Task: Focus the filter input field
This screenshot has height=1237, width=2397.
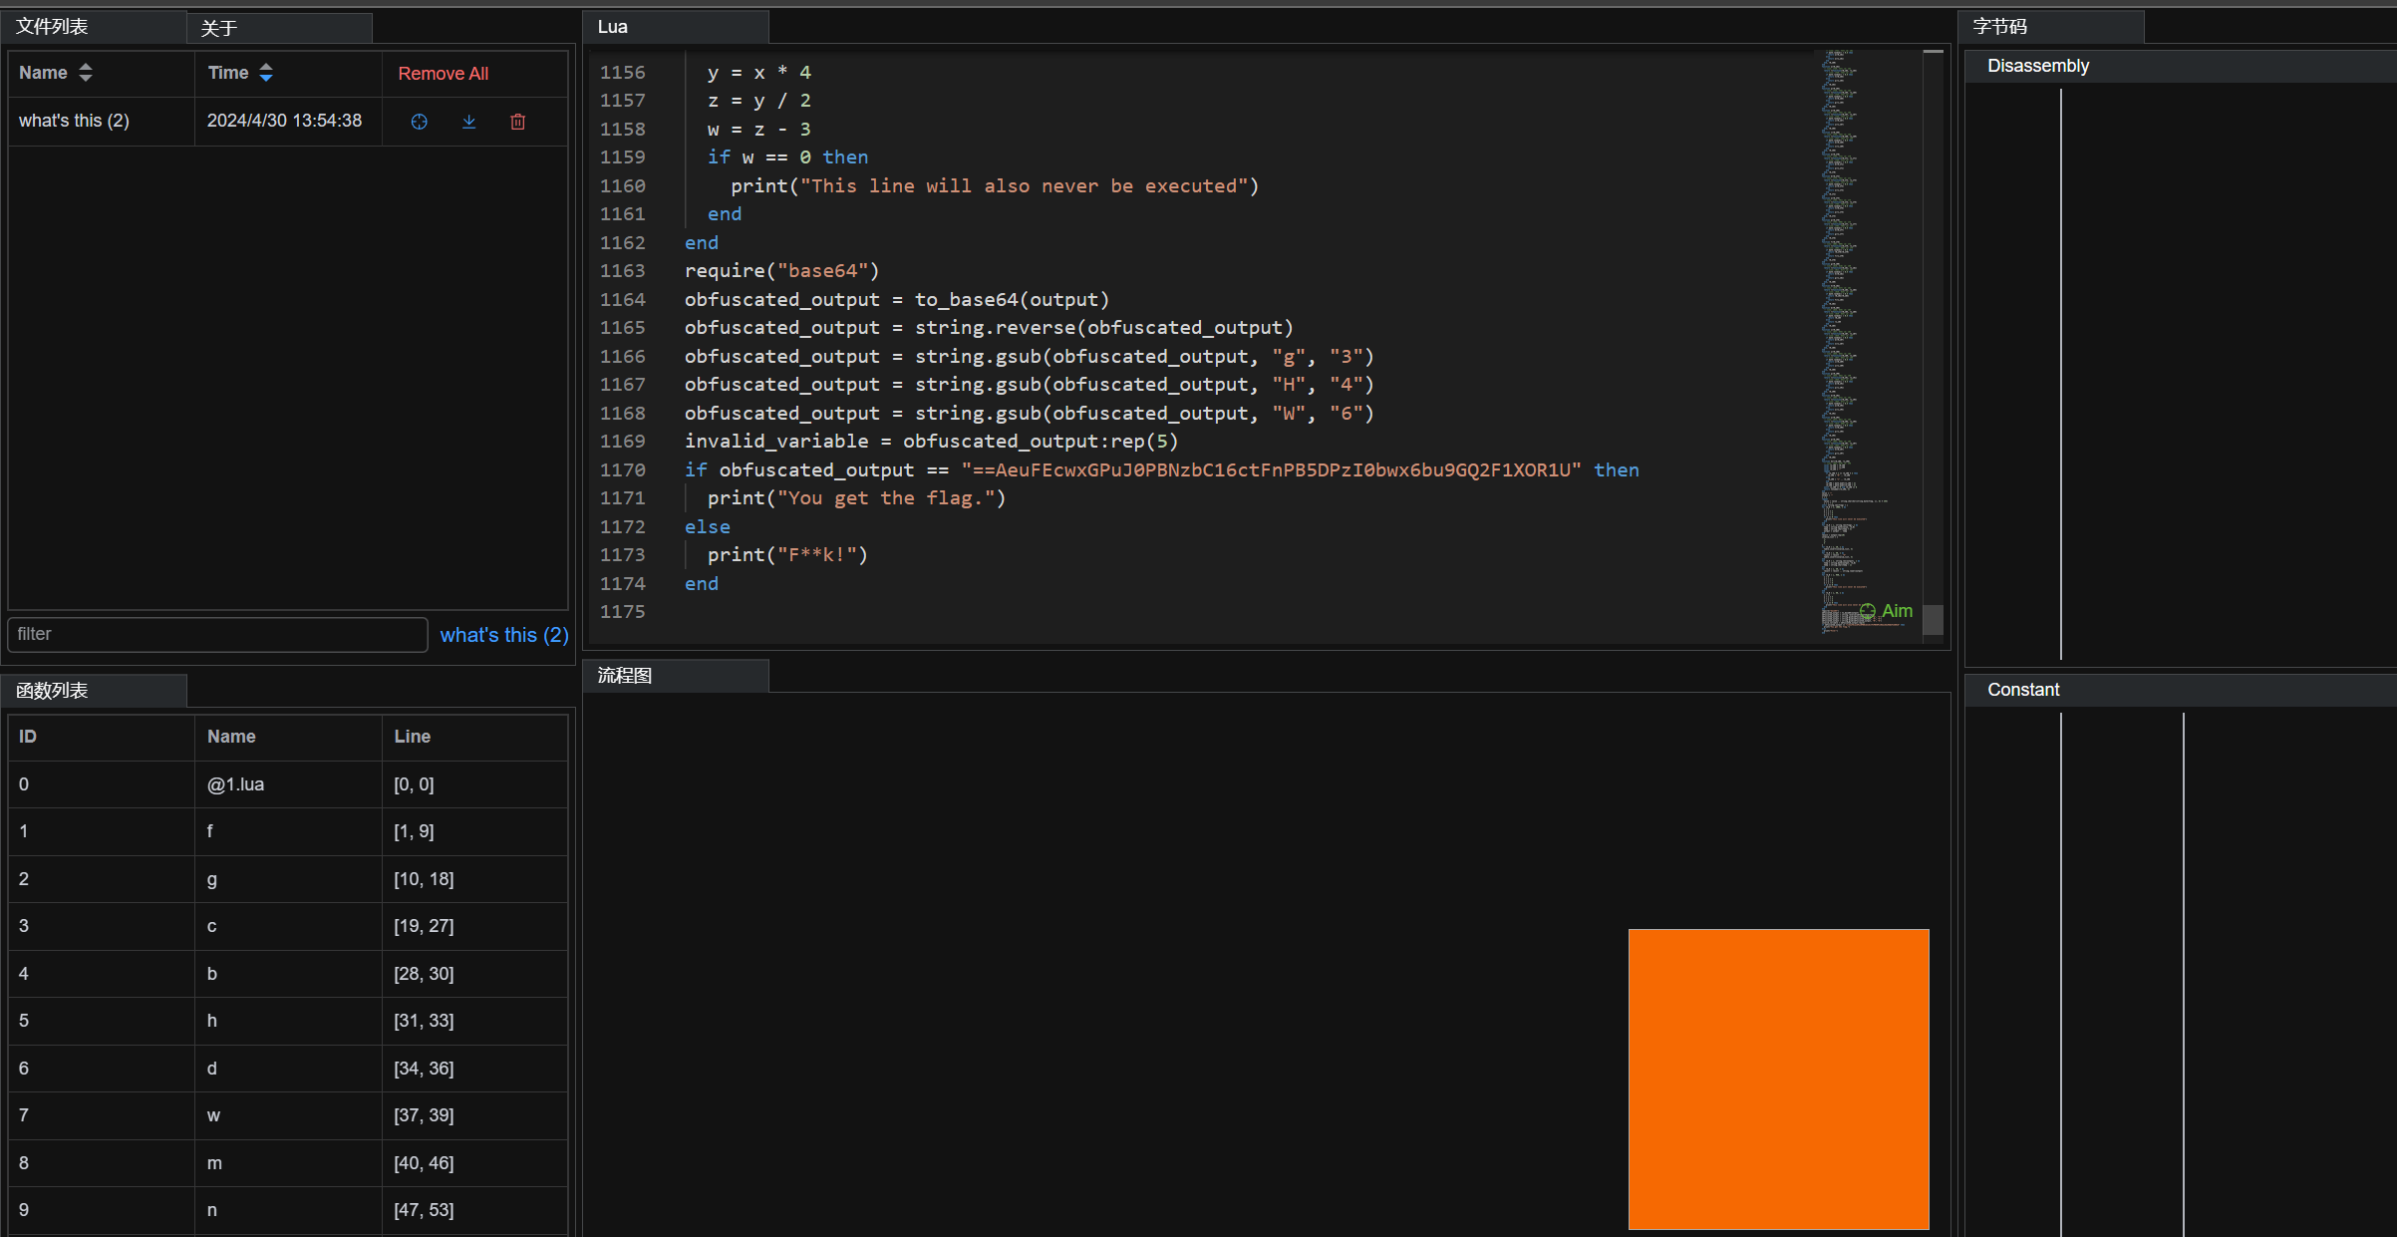Action: (217, 634)
